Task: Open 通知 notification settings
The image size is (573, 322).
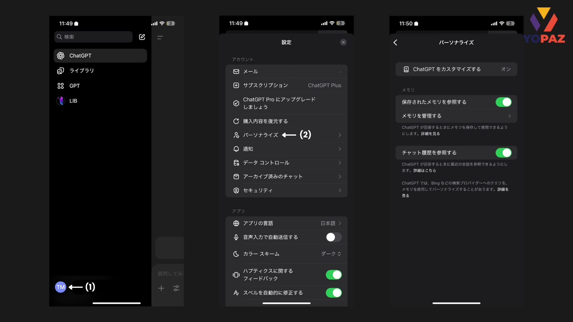Action: click(x=286, y=149)
